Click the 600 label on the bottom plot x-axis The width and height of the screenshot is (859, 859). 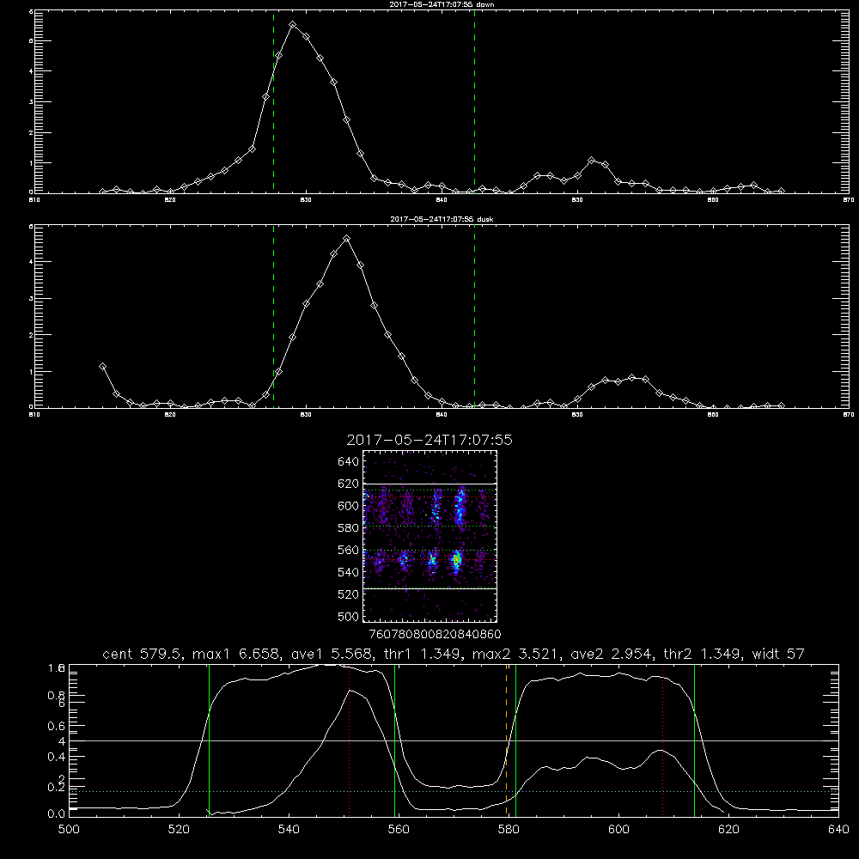click(618, 830)
